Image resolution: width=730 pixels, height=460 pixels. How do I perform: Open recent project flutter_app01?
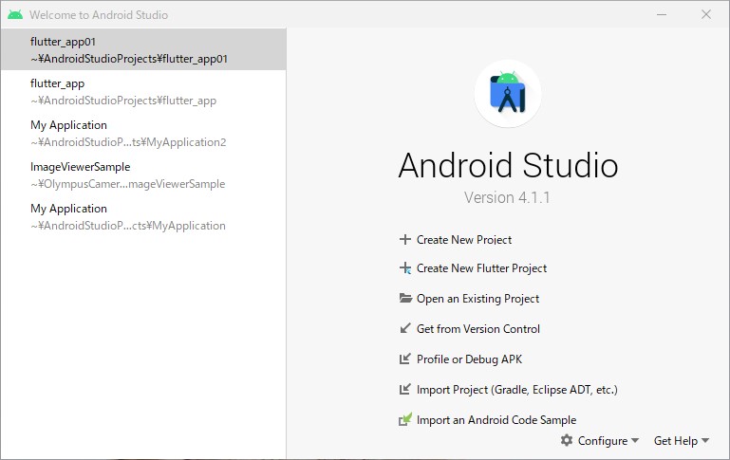click(143, 49)
